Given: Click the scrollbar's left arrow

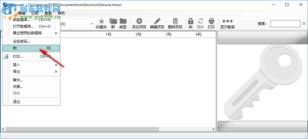Looking at the screenshot, I should [x=3, y=129].
